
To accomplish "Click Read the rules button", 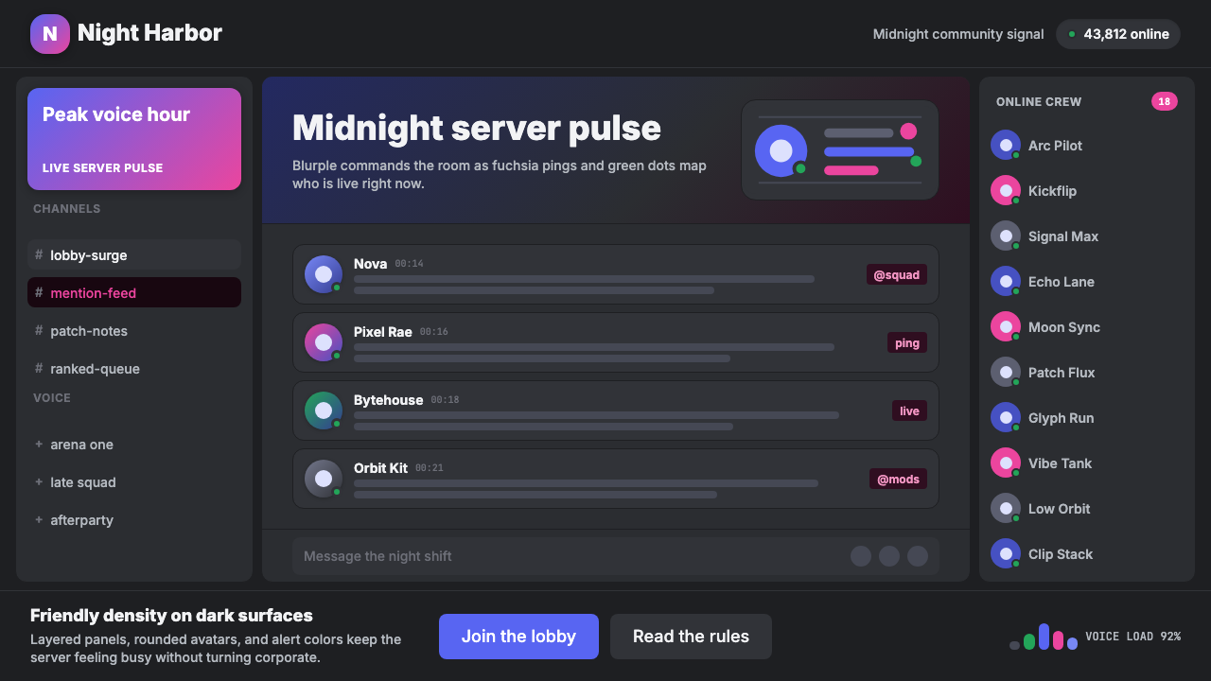I will click(x=691, y=637).
